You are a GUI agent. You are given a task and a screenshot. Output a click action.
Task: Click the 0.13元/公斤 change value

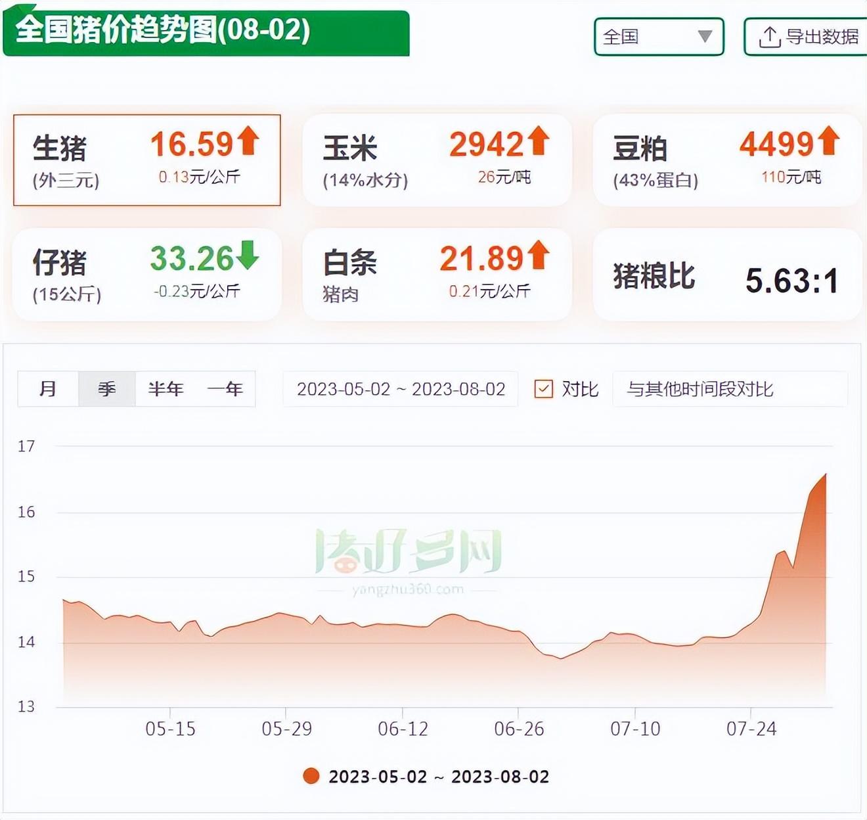pyautogui.click(x=199, y=177)
